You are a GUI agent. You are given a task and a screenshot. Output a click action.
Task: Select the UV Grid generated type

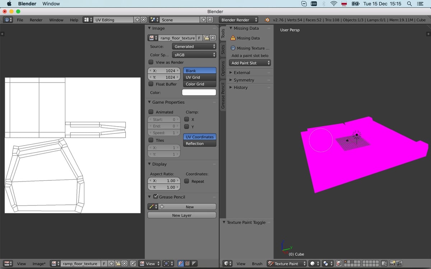pyautogui.click(x=200, y=77)
